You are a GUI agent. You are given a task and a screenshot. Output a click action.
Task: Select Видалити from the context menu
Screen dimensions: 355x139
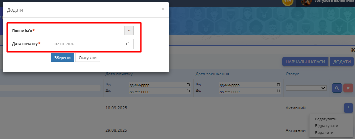[324, 132]
